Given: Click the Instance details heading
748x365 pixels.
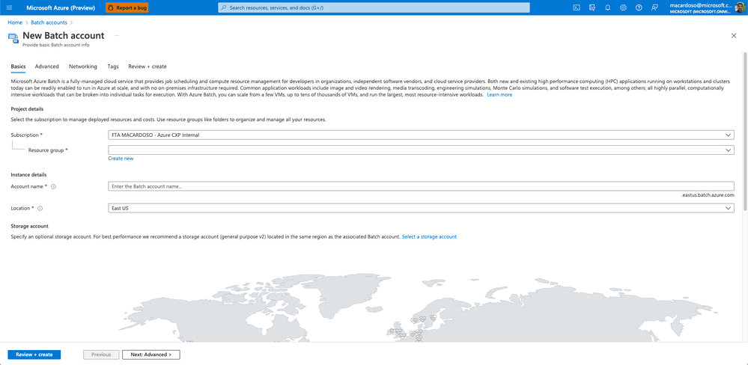Looking at the screenshot, I should (x=28, y=175).
